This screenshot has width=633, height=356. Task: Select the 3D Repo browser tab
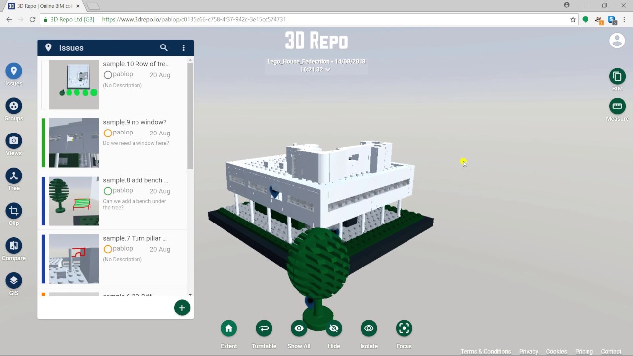click(44, 6)
